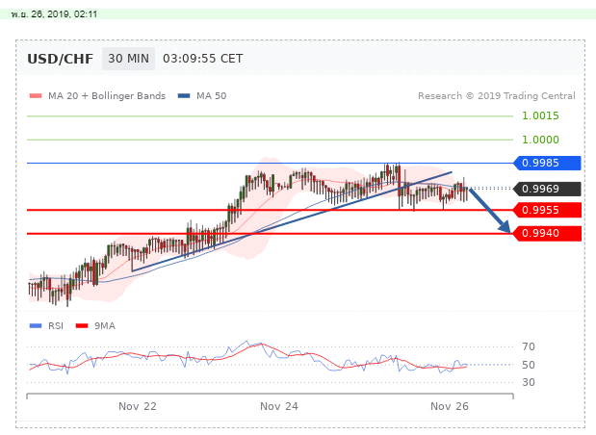The width and height of the screenshot is (596, 435).
Task: Click Research © 2019 Trading Central credit
Action: pos(497,95)
